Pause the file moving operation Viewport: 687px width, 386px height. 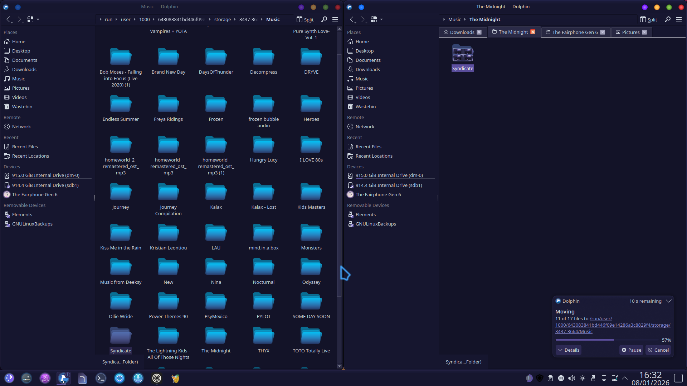coord(631,350)
